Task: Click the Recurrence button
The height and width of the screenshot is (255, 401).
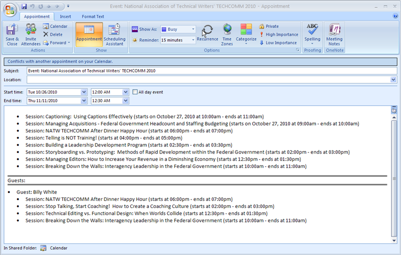Action: point(208,32)
